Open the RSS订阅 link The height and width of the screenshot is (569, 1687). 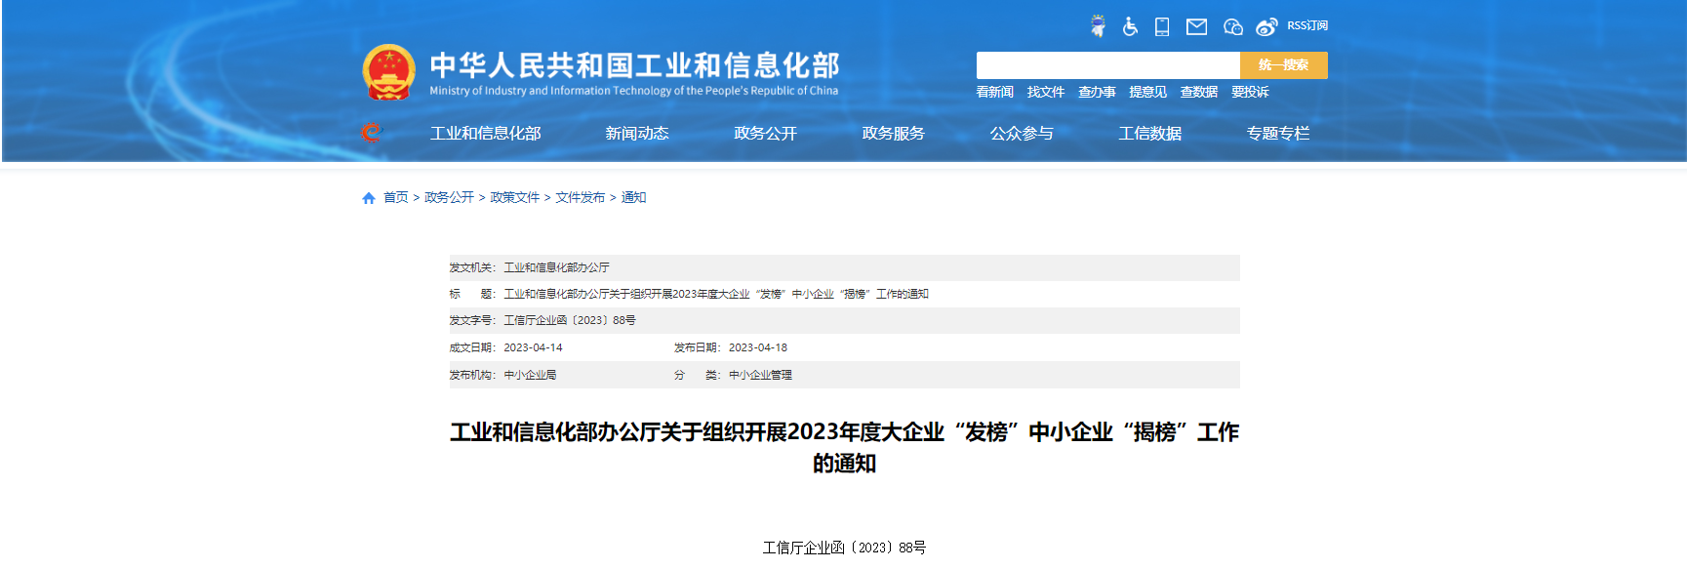[1307, 26]
